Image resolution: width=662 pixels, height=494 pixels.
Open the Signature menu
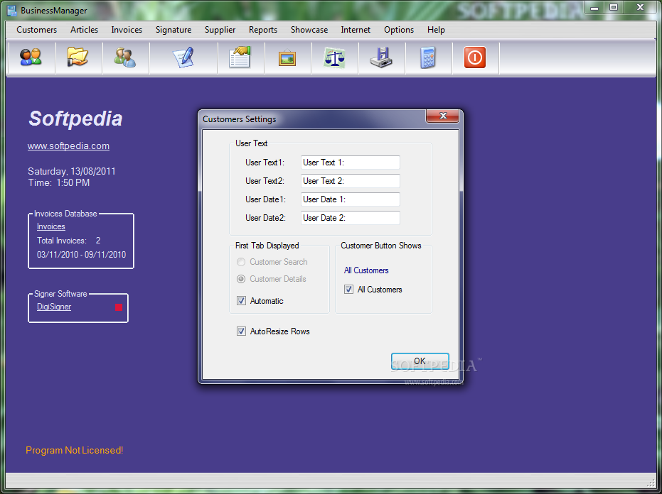tap(173, 30)
